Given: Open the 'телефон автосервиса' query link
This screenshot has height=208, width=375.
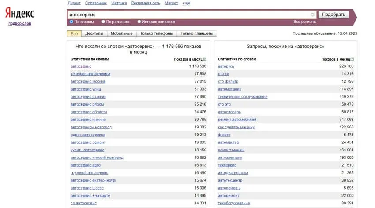Looking at the screenshot, I should point(90,74).
